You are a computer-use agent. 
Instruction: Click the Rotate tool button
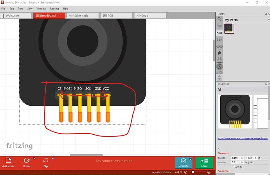click(27, 162)
